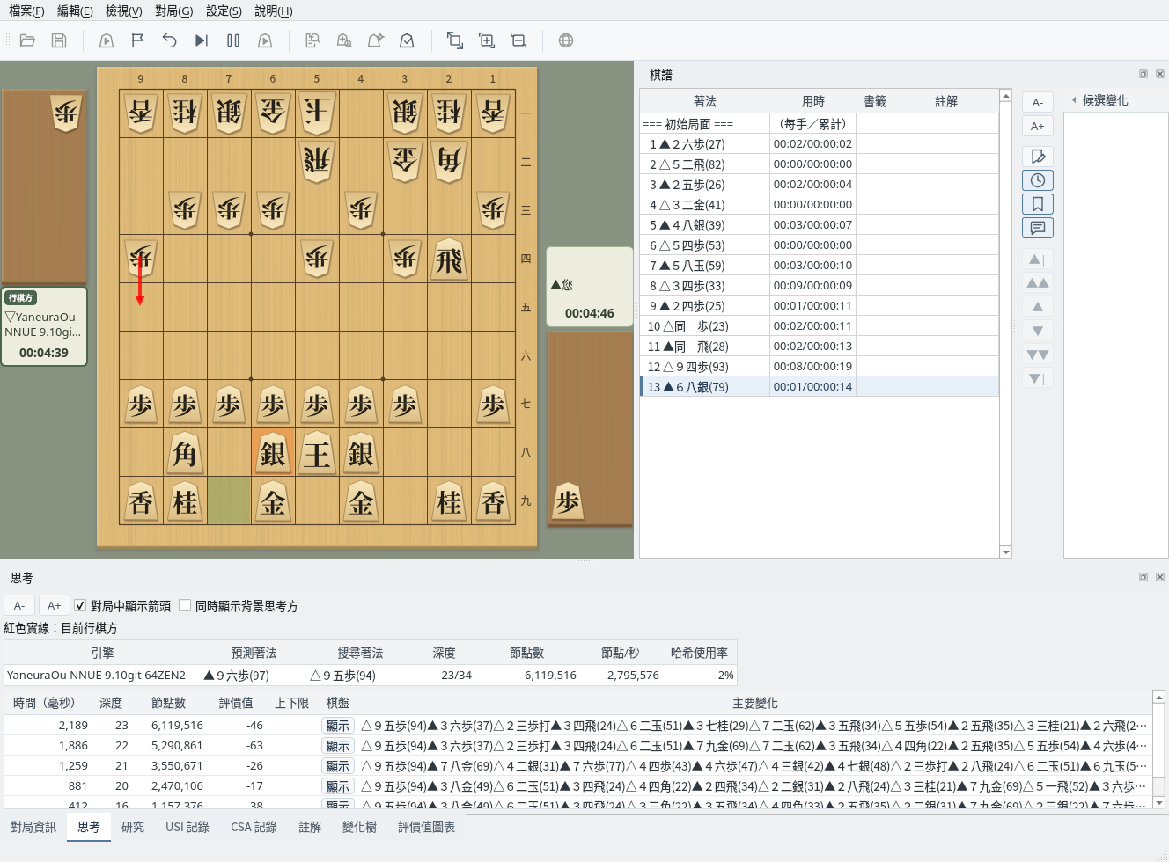The image size is (1169, 862).
Task: Step back ten moves double-up arrow
Action: [1038, 283]
